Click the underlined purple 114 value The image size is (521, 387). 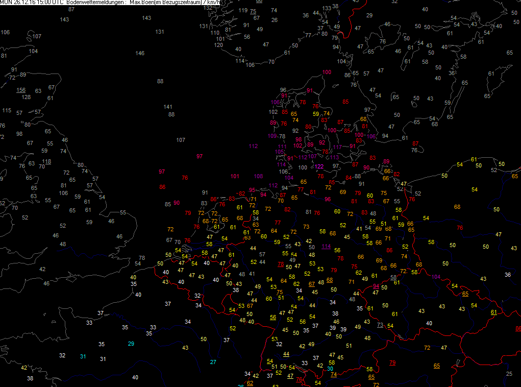326,247
